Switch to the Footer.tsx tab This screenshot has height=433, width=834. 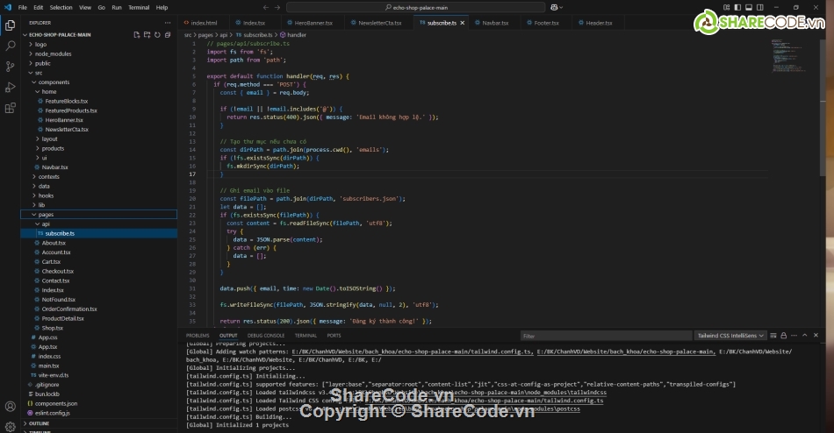point(547,23)
